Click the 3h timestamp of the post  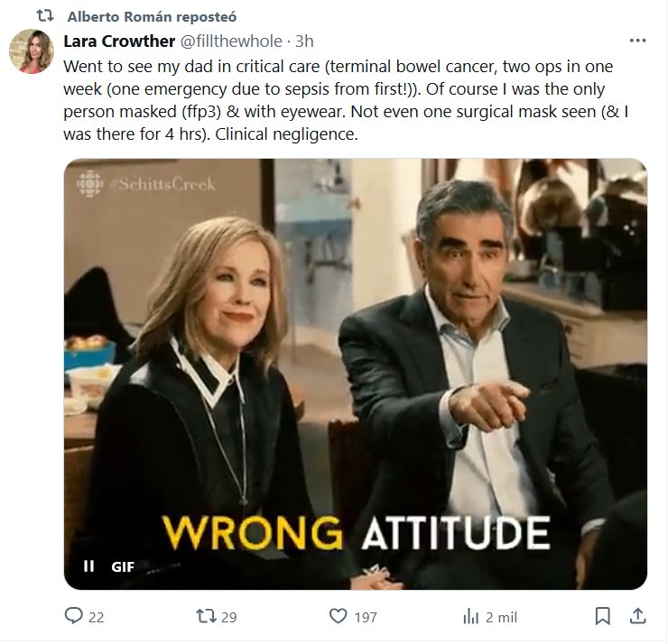[x=304, y=41]
